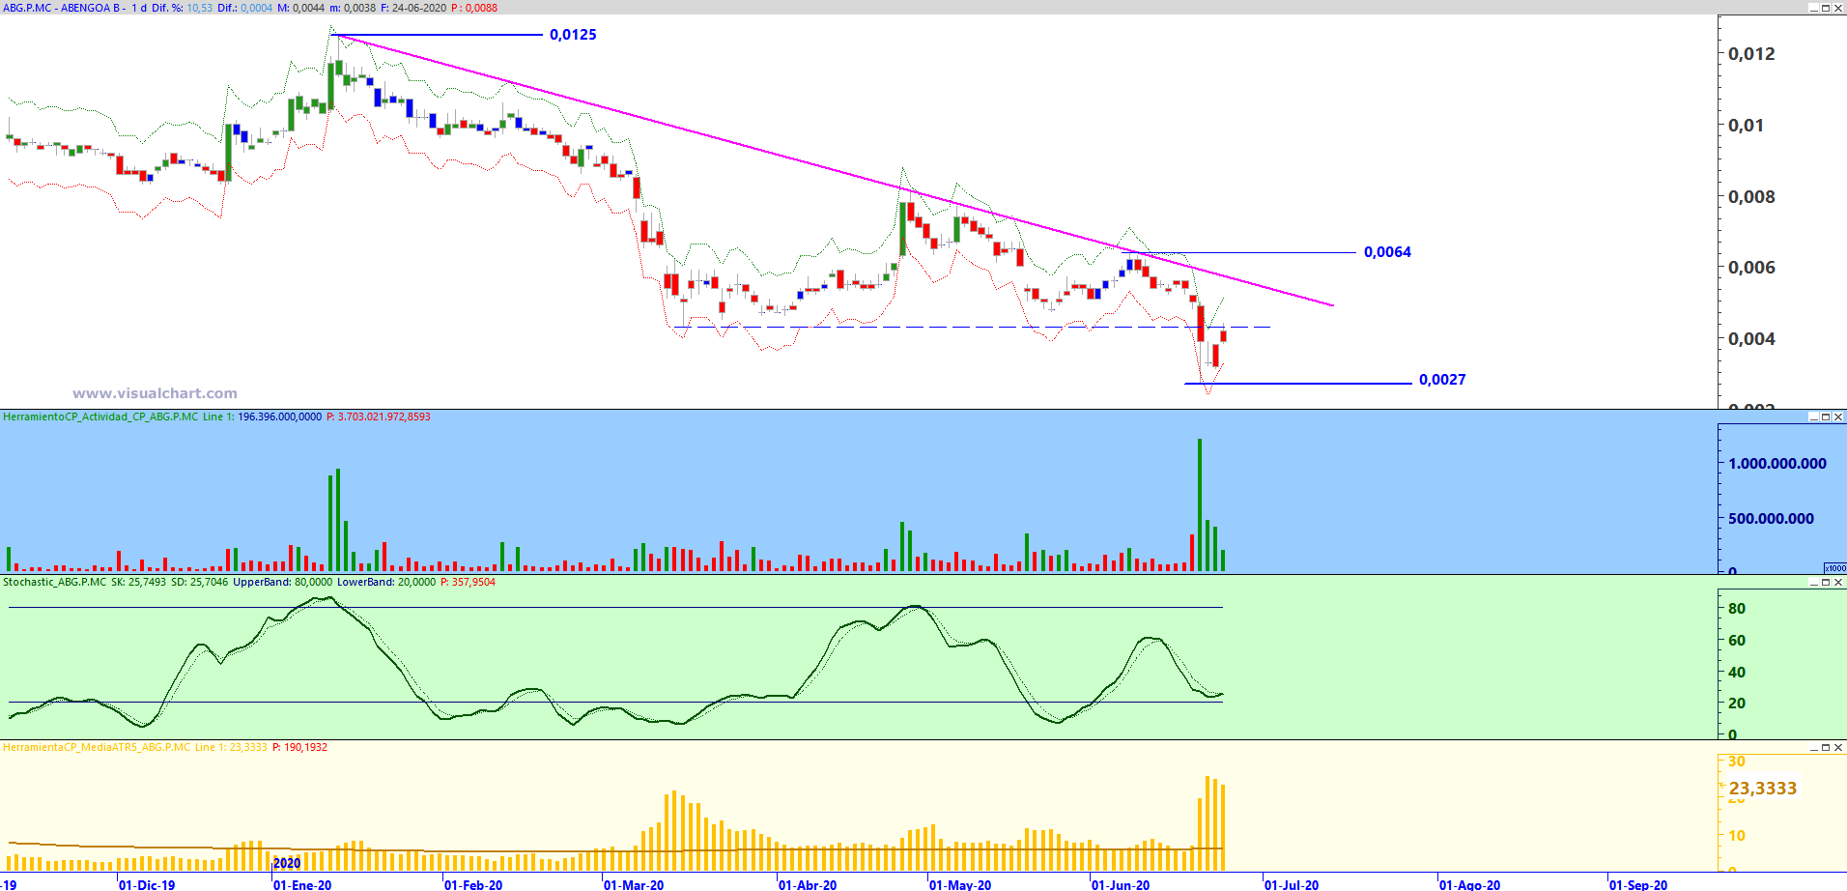Click the 01-Sep-20 date axis label
This screenshot has height=891, width=1847.
click(x=1638, y=884)
